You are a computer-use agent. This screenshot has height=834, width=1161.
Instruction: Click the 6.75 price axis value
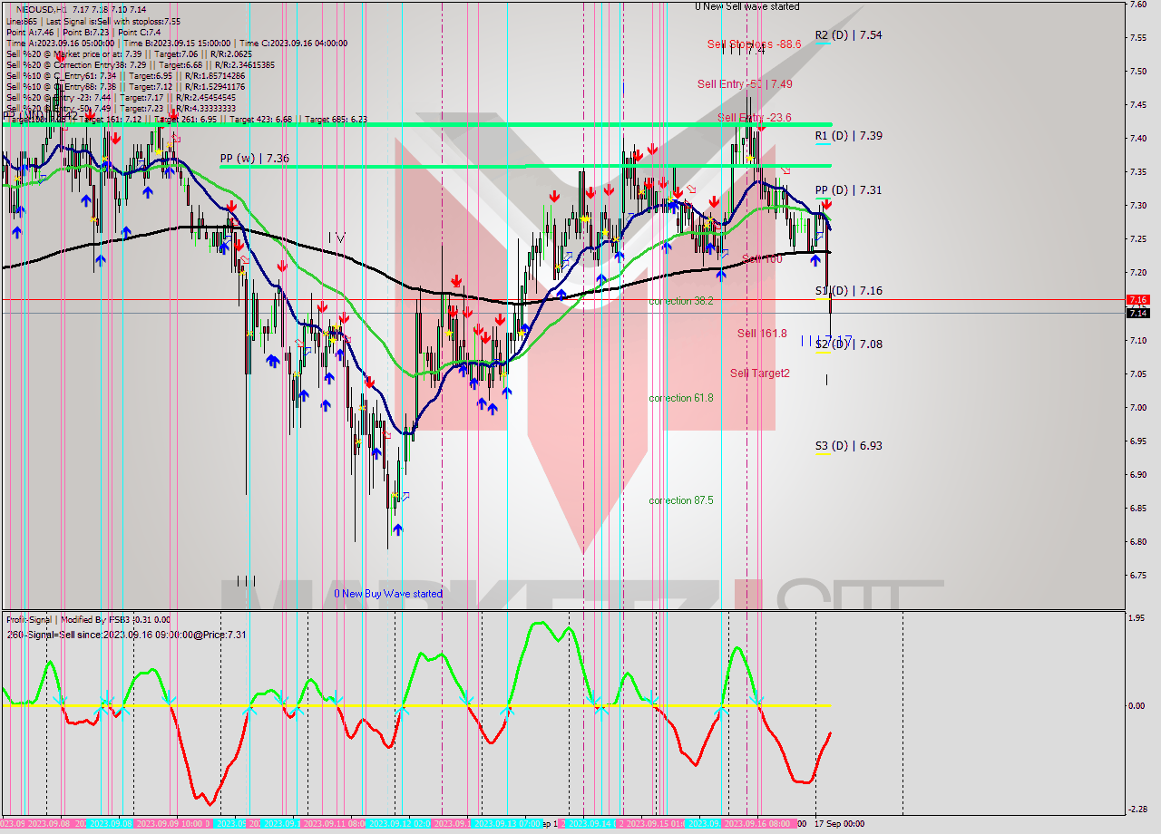[1137, 575]
